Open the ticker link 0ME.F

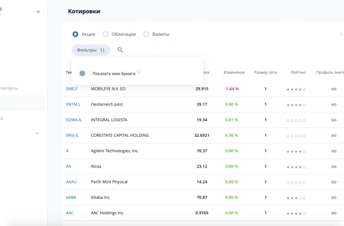coord(71,89)
